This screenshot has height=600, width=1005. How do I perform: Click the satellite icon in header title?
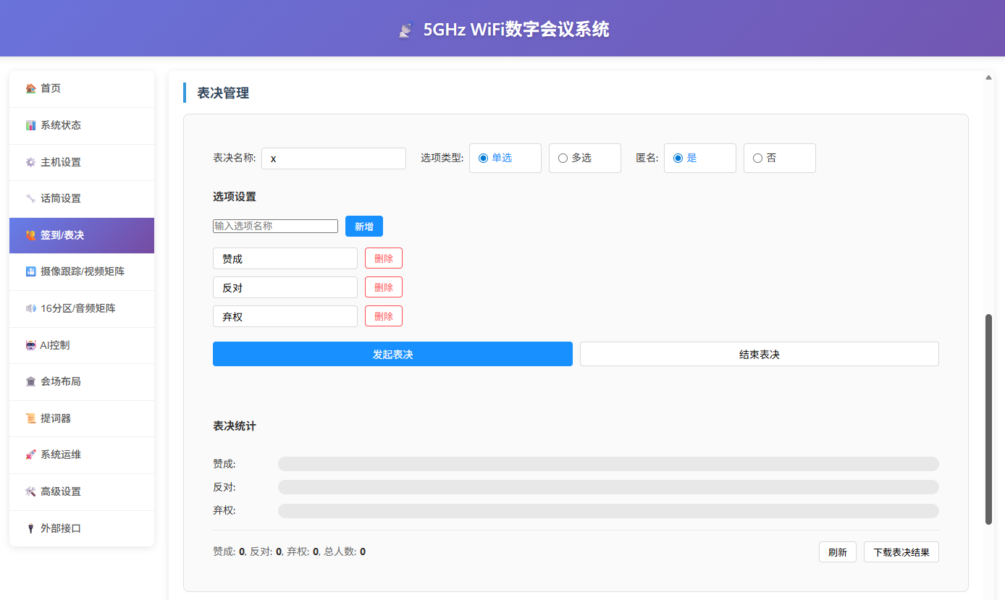click(405, 30)
